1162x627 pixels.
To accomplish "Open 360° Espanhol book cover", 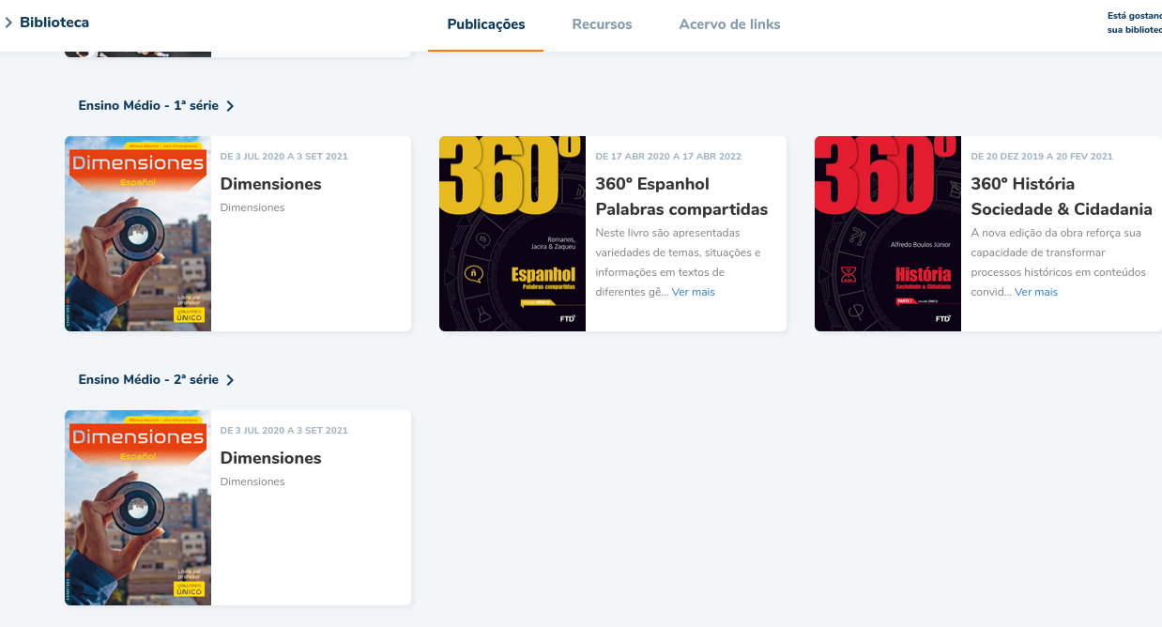I will (x=512, y=234).
